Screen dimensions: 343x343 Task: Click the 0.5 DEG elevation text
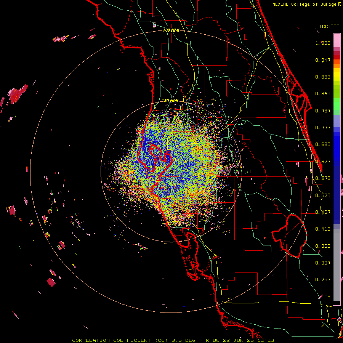pyautogui.click(x=183, y=340)
